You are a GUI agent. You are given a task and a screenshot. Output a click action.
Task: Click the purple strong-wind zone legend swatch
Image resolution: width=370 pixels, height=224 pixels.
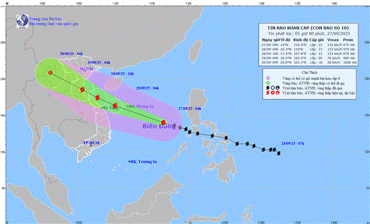[x=268, y=78]
